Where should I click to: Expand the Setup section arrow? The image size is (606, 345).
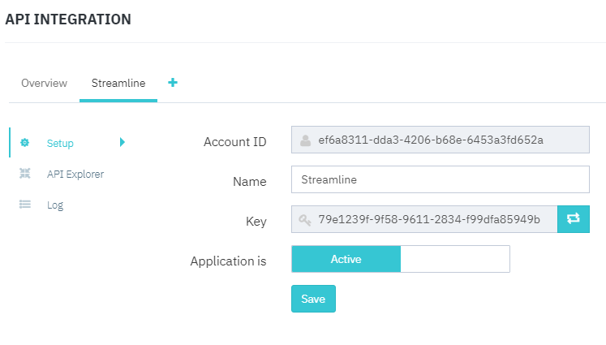click(x=122, y=142)
